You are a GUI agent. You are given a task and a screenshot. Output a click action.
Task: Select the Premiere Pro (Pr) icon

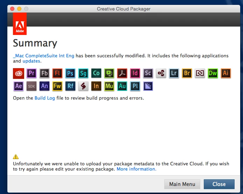point(32,73)
